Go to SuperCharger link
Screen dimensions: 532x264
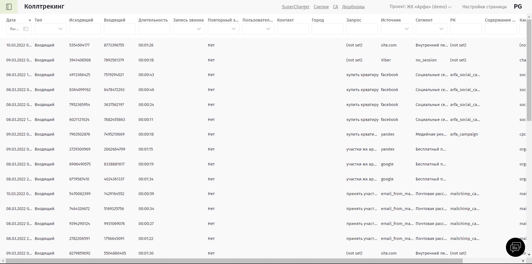pos(296,7)
